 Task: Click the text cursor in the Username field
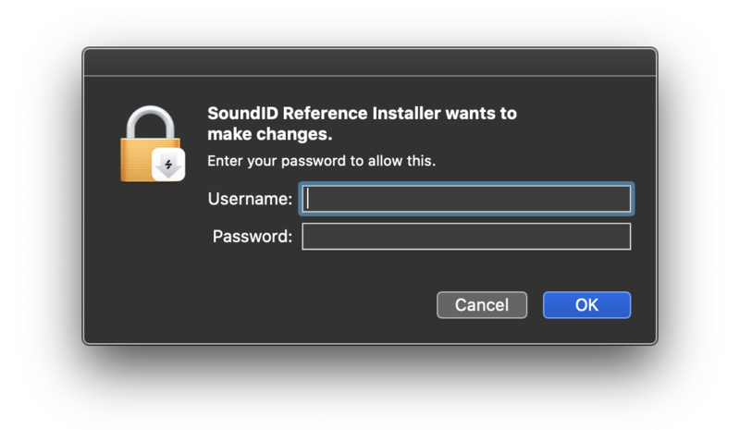point(309,199)
